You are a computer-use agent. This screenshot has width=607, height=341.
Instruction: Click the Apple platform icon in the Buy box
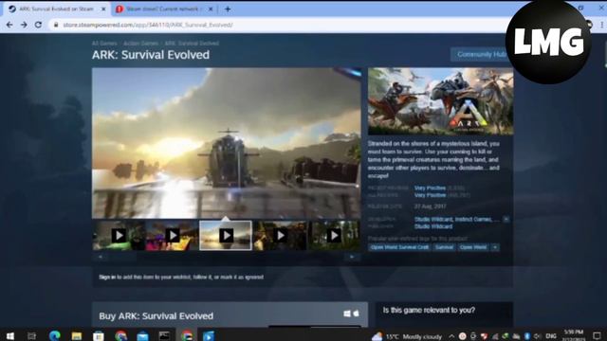coord(357,314)
